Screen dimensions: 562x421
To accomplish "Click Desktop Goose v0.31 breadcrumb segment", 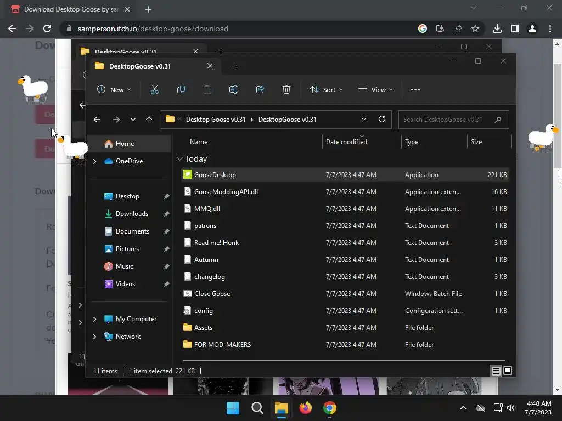I will click(216, 120).
